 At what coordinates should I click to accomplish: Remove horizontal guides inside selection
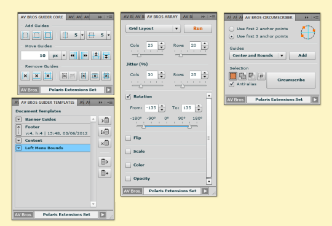[x=95, y=76]
